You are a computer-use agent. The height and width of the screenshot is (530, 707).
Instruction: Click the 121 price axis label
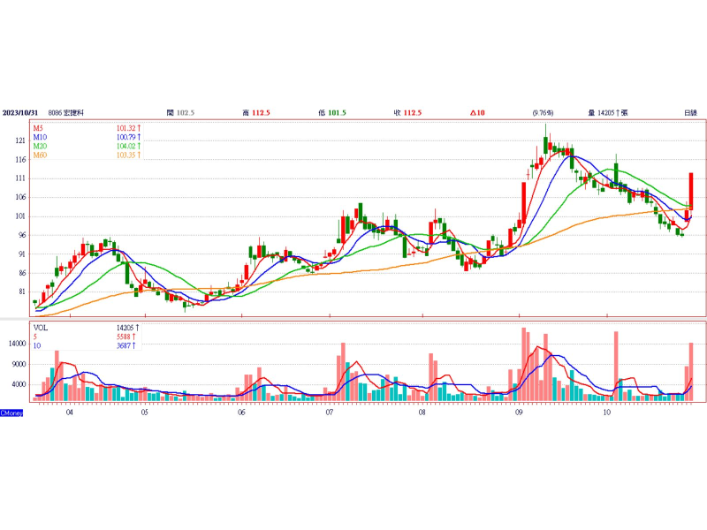(19, 141)
